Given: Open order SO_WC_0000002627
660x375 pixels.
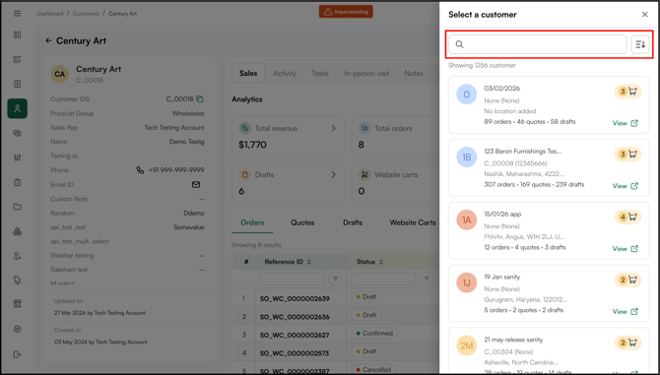Looking at the screenshot, I should pos(295,335).
